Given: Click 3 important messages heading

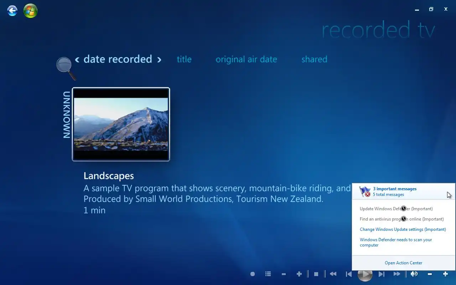Looking at the screenshot, I should point(395,189).
